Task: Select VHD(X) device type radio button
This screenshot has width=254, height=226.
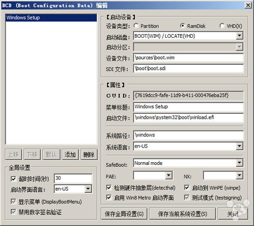Action: click(x=222, y=26)
